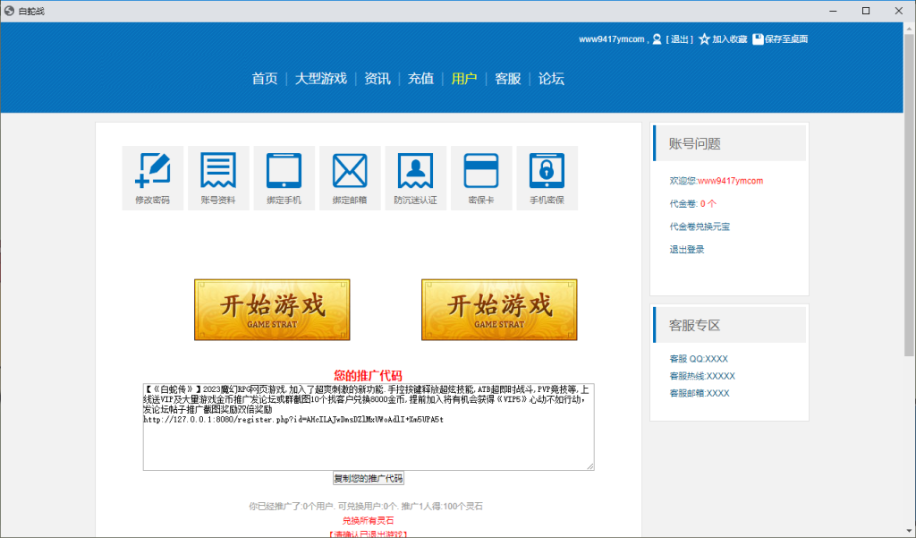Open the 修改密码 icon tile

152,178
